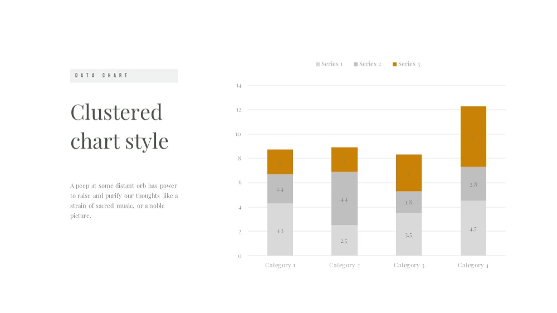Click the orange segment of Category 4
This screenshot has width=557, height=313.
pyautogui.click(x=473, y=136)
